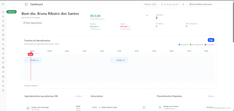Image resolution: width=234 pixels, height=111 pixels.
Task: Select the Design com Coloração appointment row
Action: click(54, 108)
